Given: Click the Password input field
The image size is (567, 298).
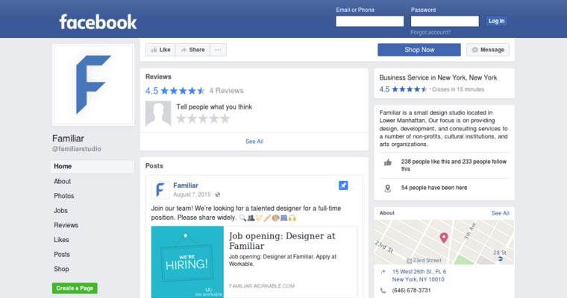Looking at the screenshot, I should click(x=444, y=22).
